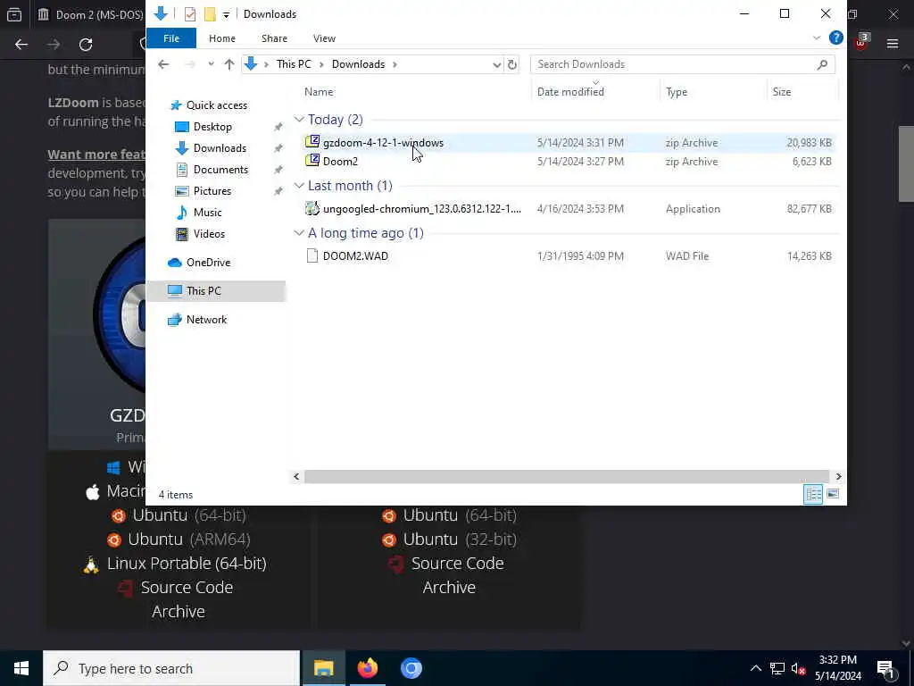Collapse the A long time ago group
Image resolution: width=914 pixels, height=686 pixels.
pos(299,233)
